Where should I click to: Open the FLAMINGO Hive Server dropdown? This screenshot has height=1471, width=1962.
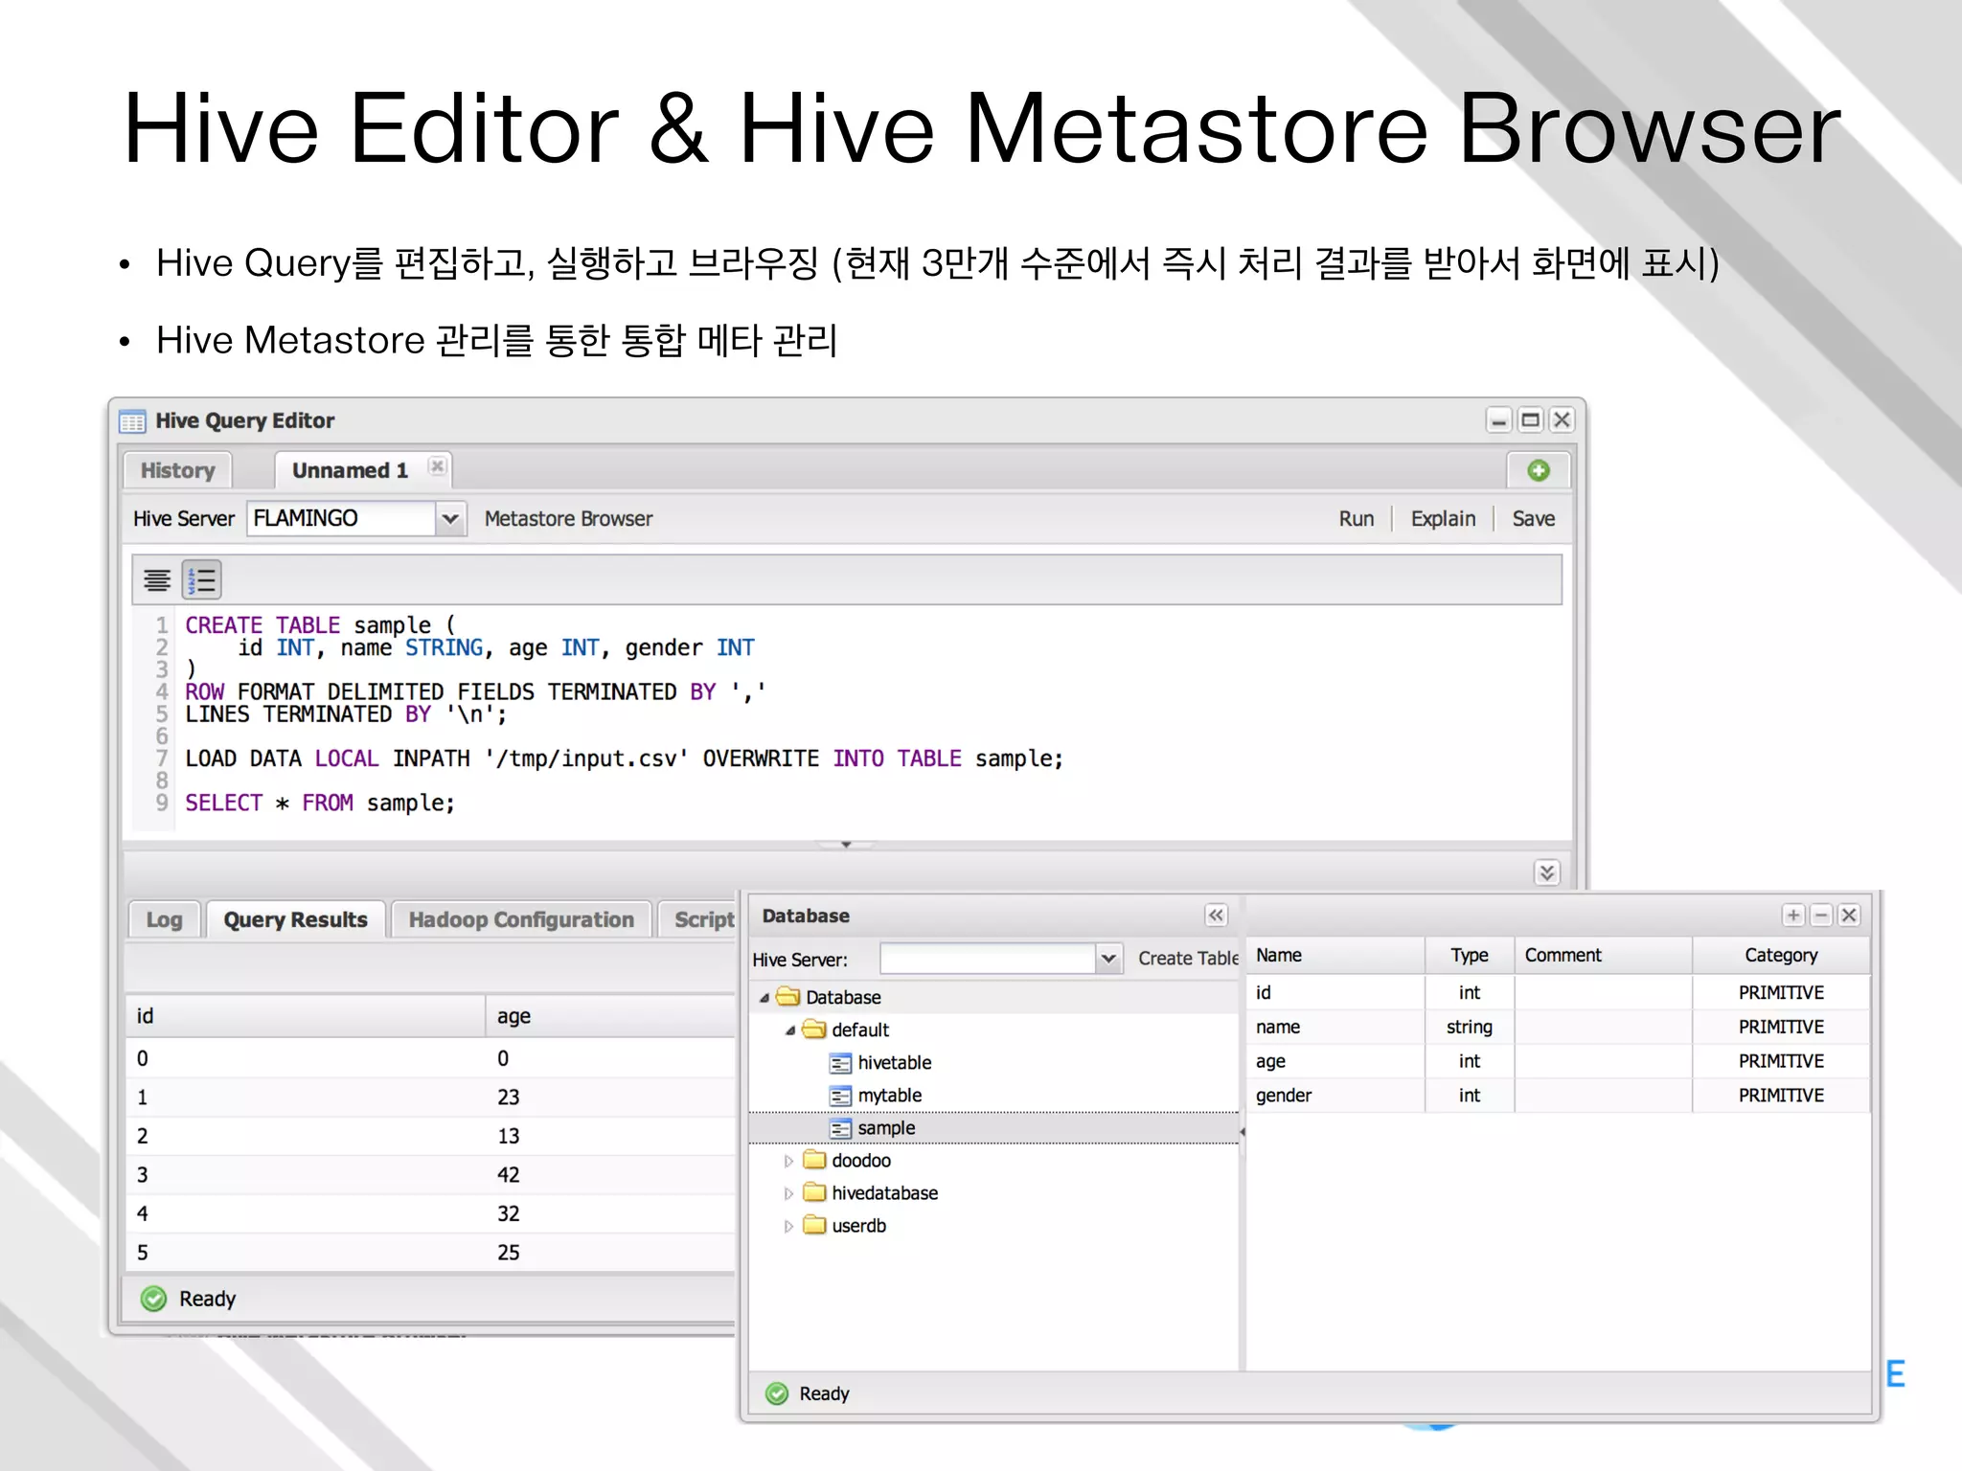tap(449, 519)
